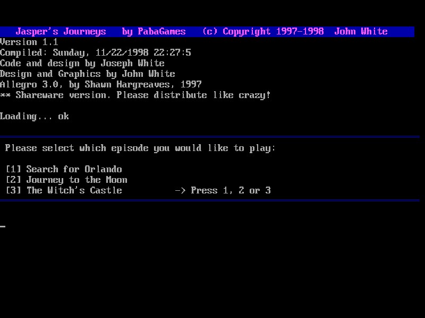Click the blinking text cursor
The height and width of the screenshot is (318, 425).
point(3,226)
